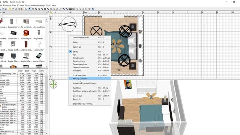The image size is (240, 135).
Task: Click the furniture list scrollbar down arrow
Action: point(46,133)
